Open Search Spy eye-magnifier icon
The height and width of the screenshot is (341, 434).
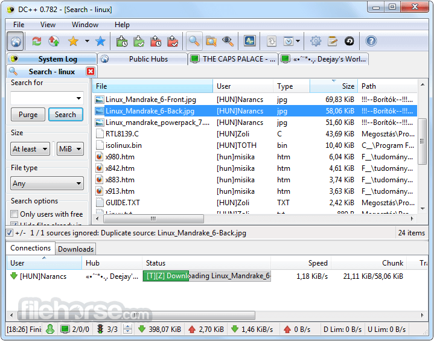click(228, 42)
